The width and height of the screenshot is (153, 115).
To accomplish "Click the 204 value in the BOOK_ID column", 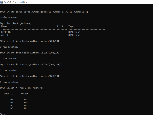I will [x=11, y=105].
